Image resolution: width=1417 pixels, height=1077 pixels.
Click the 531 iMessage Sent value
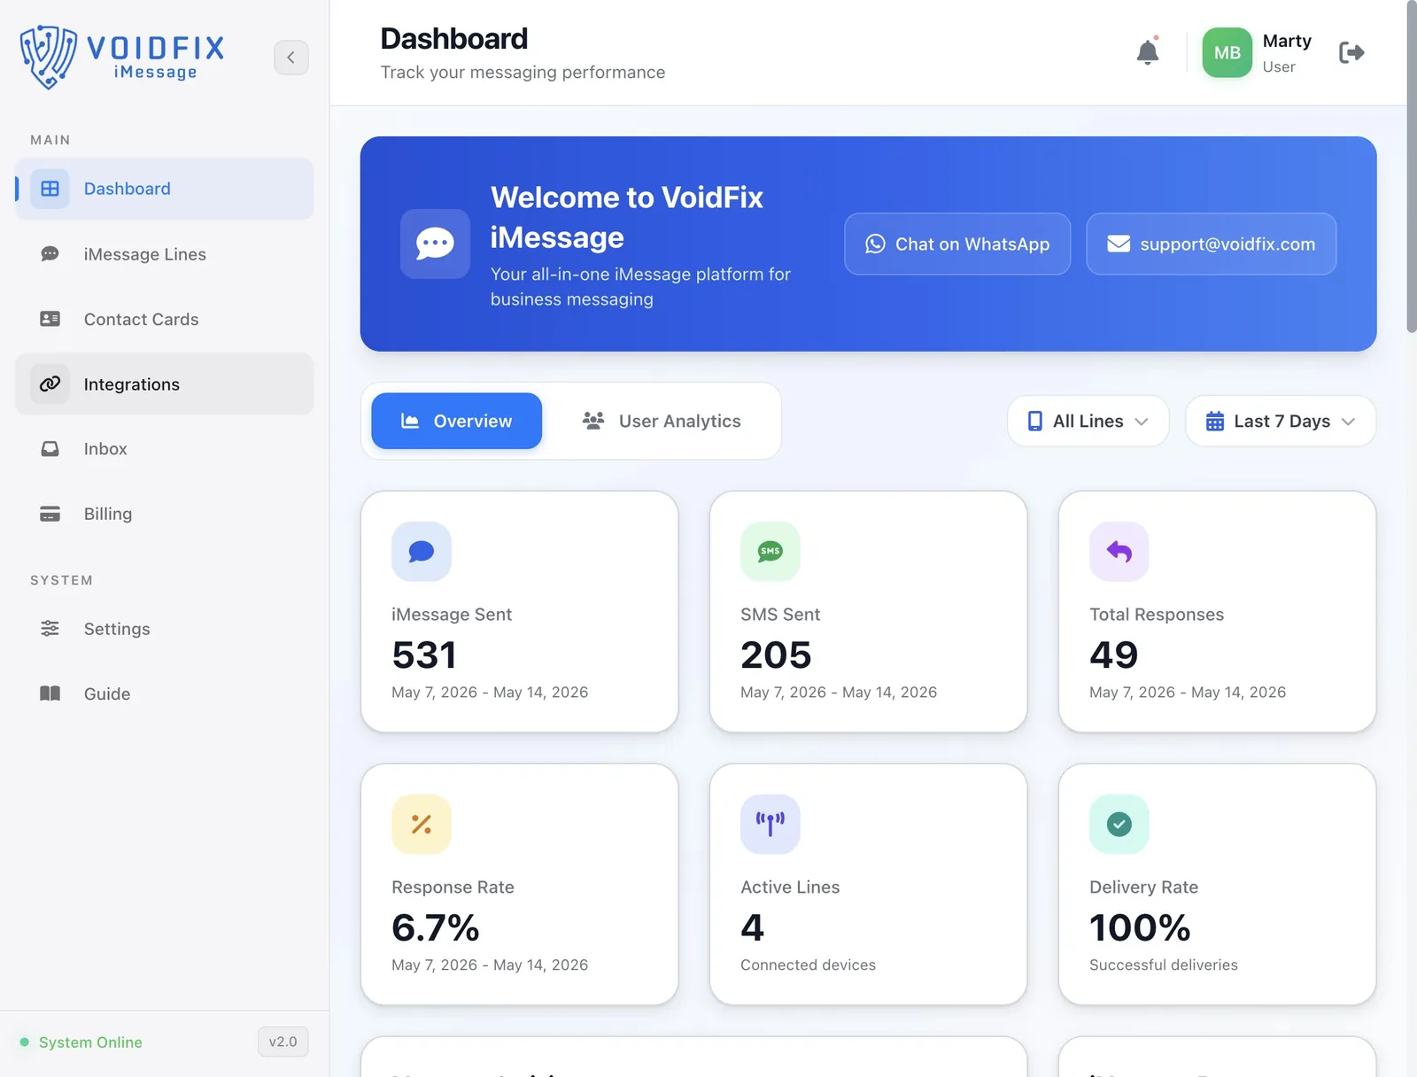pyautogui.click(x=424, y=655)
